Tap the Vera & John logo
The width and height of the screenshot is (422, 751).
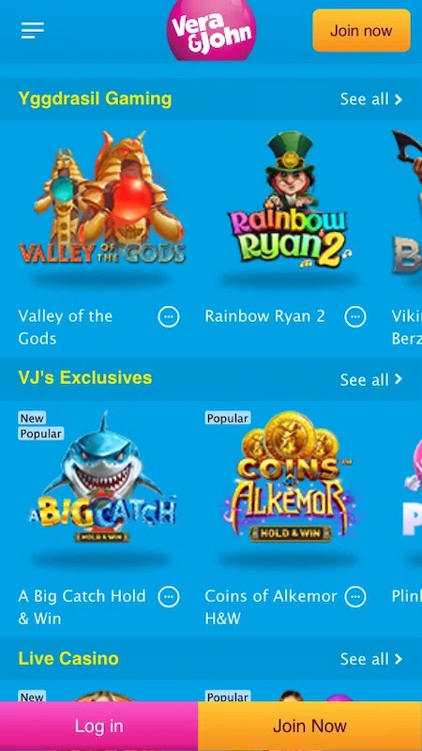pyautogui.click(x=211, y=30)
